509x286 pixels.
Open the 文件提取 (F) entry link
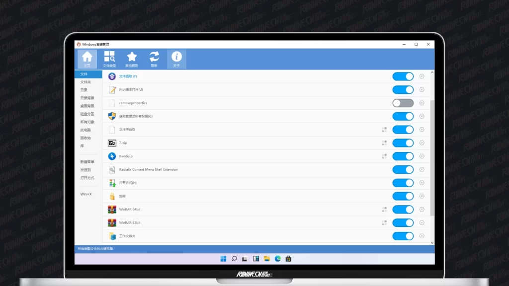(128, 76)
